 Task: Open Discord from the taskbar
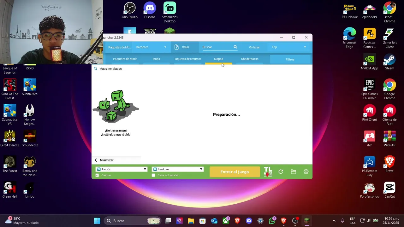[249, 221]
